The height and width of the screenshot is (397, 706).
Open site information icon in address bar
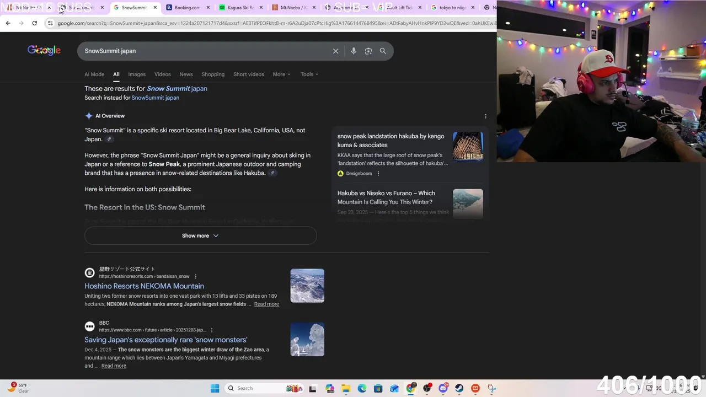click(x=50, y=23)
